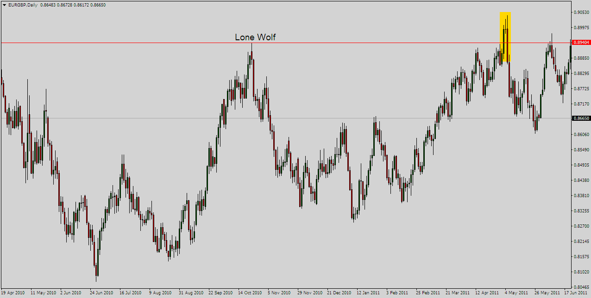Click the 29 Nov 2010 date label

point(309,293)
